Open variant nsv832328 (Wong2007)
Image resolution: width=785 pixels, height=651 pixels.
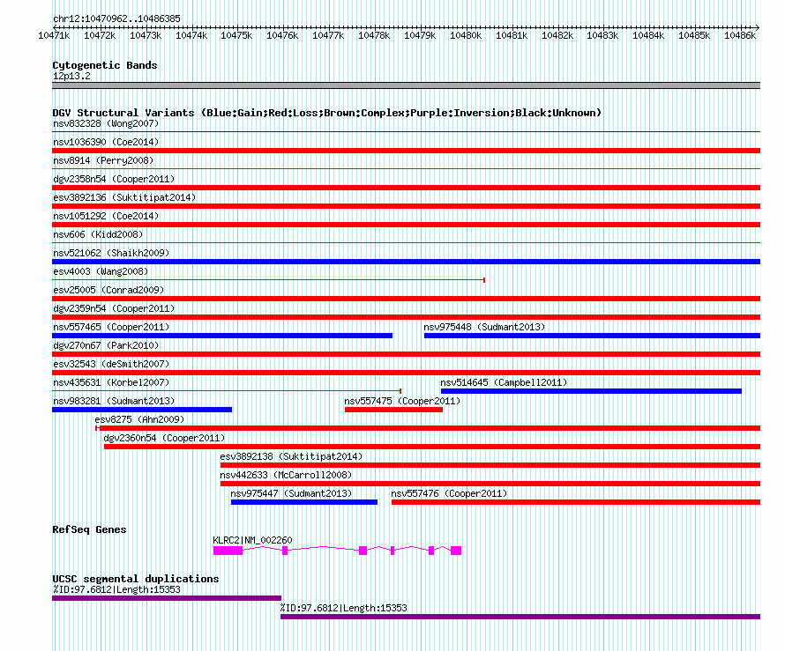pos(106,123)
